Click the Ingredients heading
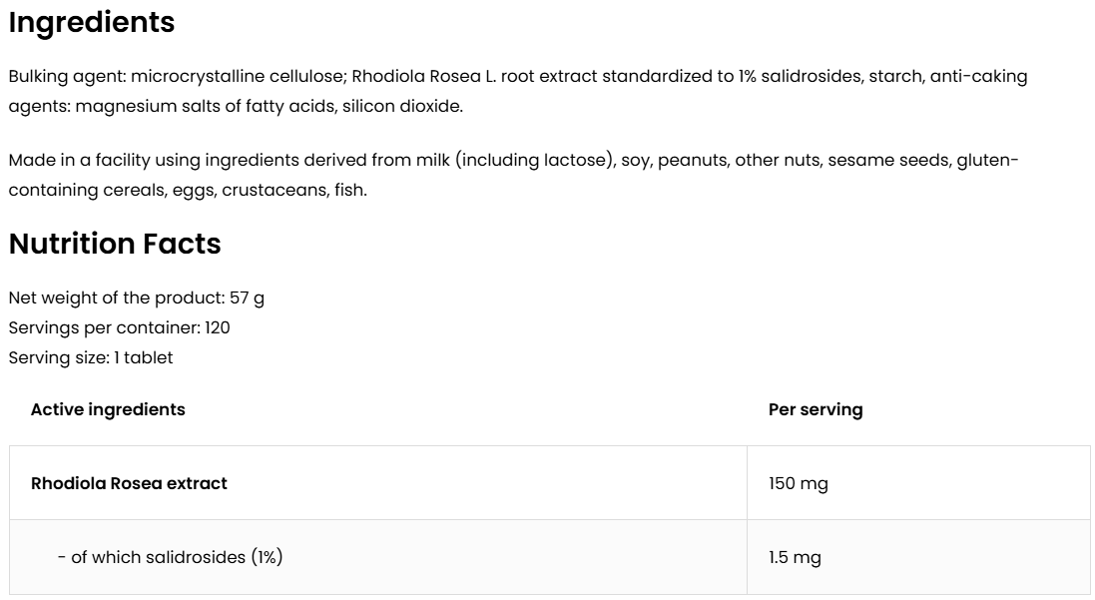 [x=92, y=23]
